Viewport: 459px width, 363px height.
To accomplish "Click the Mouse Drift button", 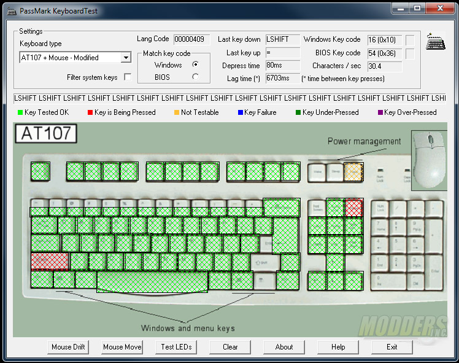I will click(x=68, y=347).
